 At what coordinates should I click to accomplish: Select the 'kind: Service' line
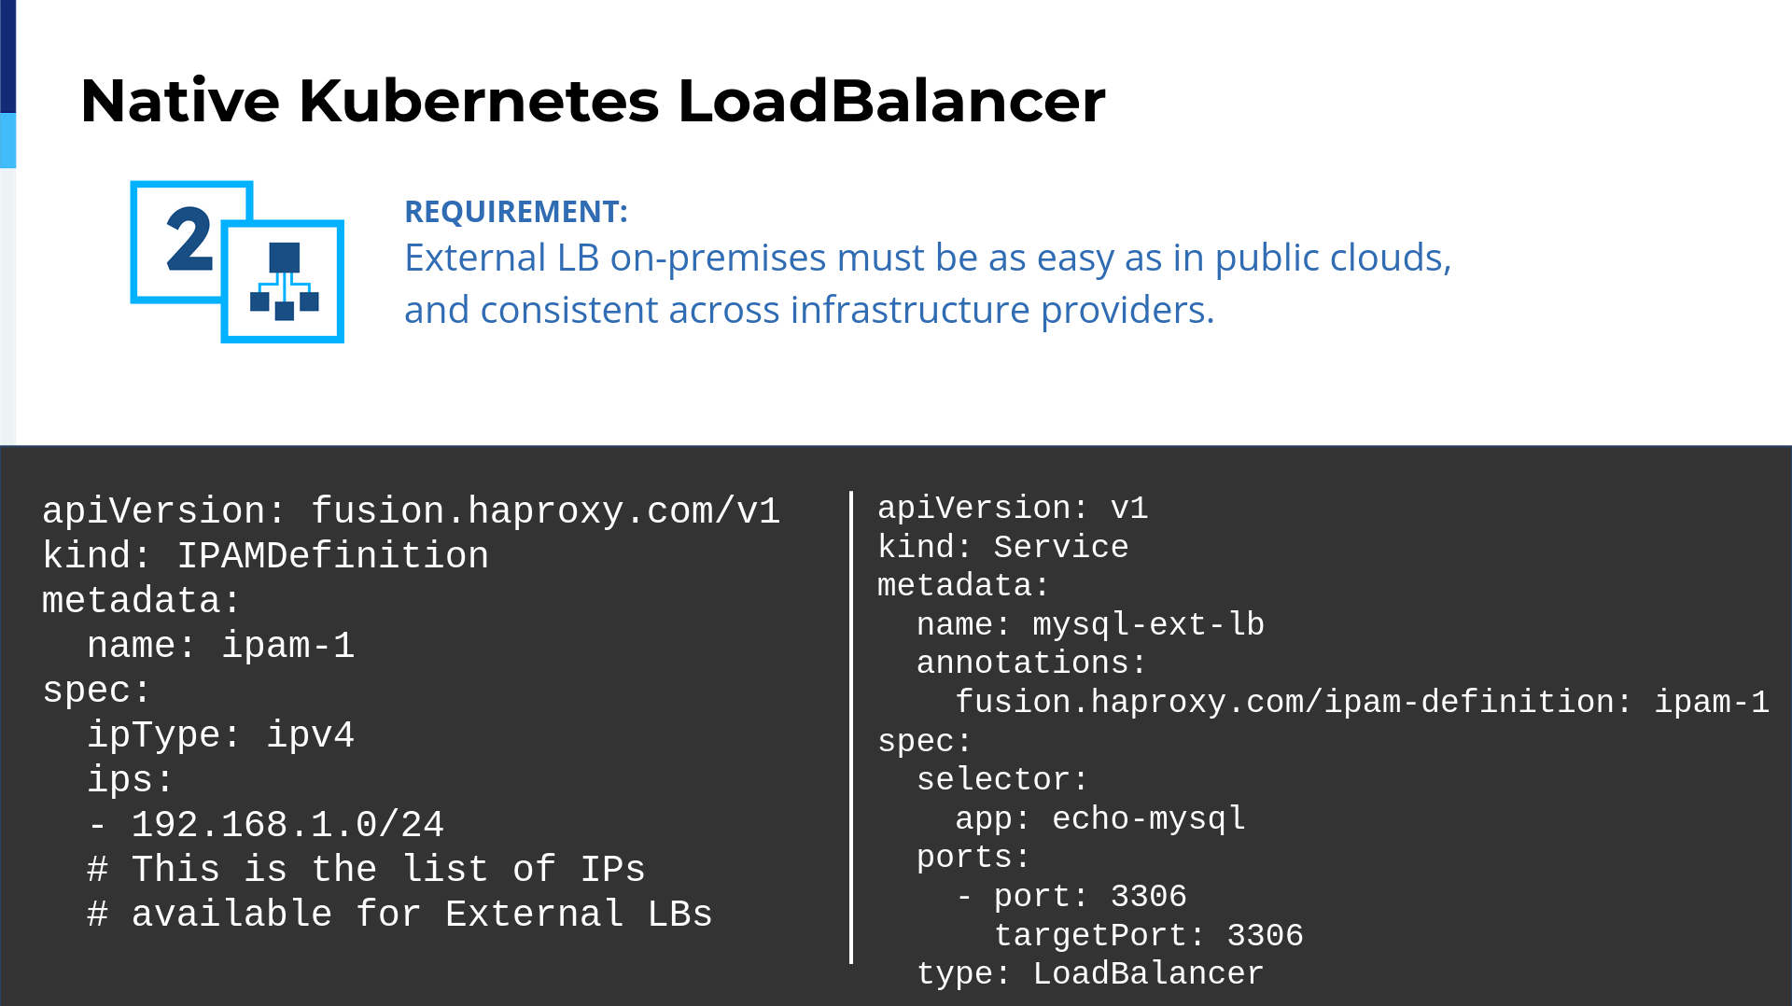[1003, 548]
